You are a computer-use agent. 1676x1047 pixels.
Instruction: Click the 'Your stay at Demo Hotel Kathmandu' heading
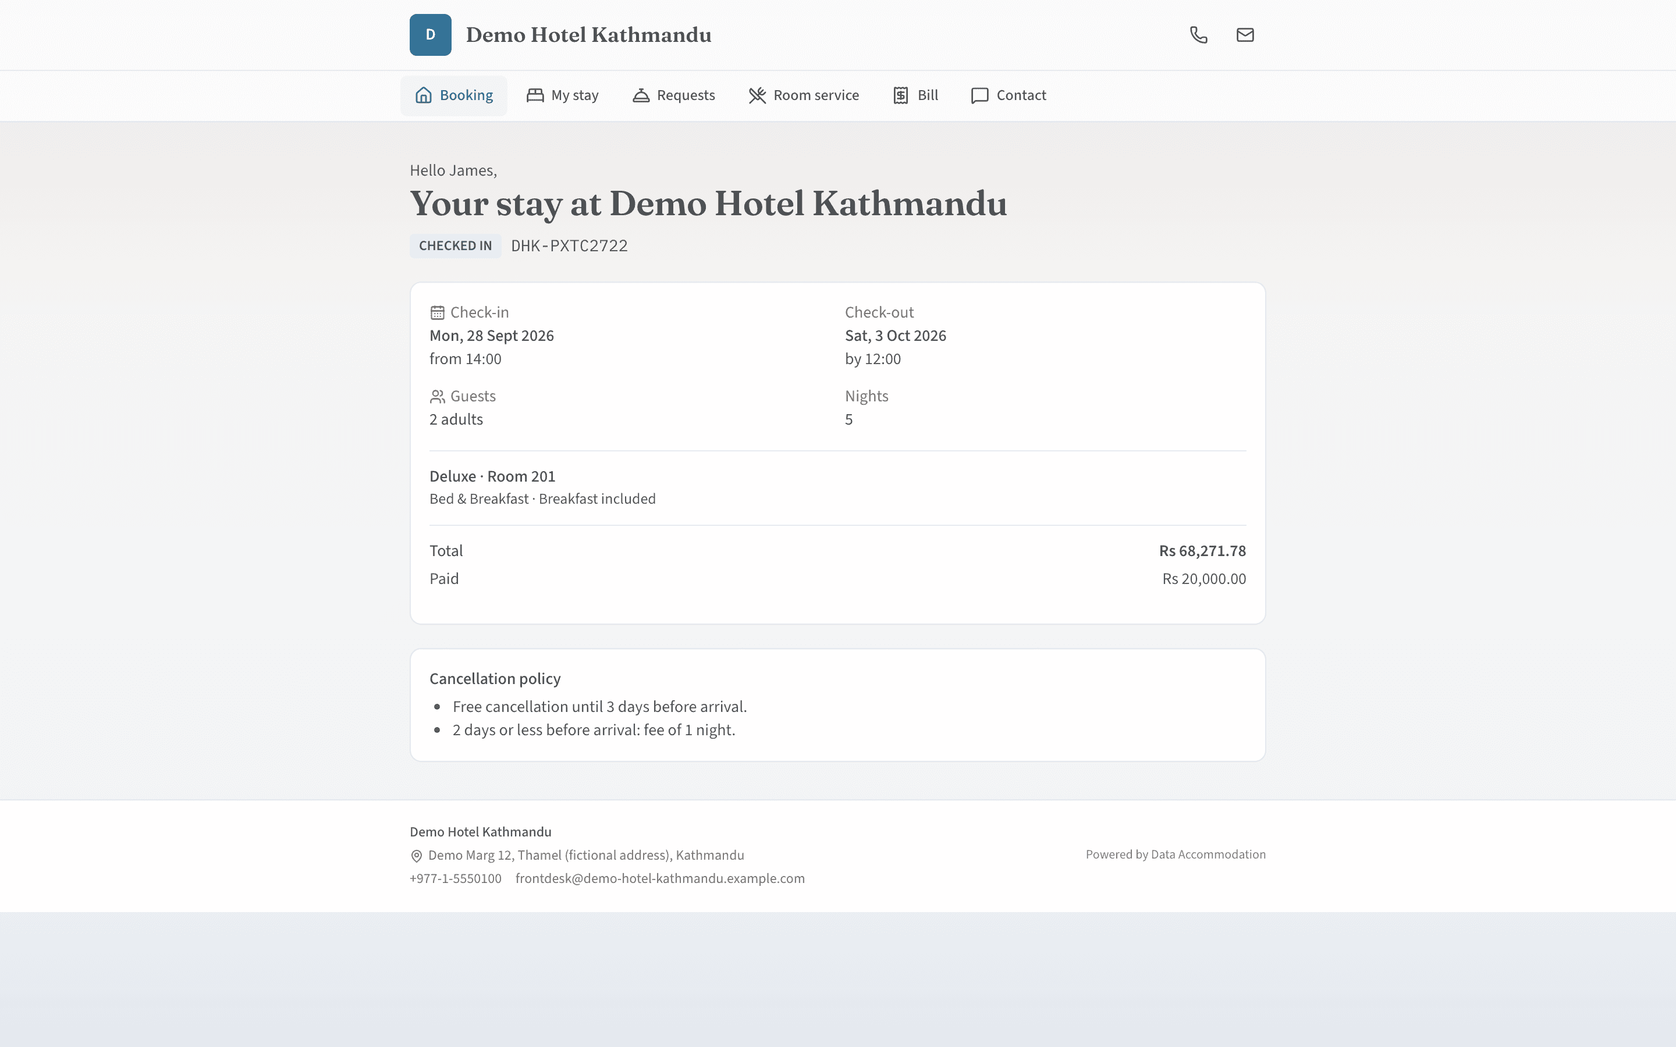coord(708,204)
